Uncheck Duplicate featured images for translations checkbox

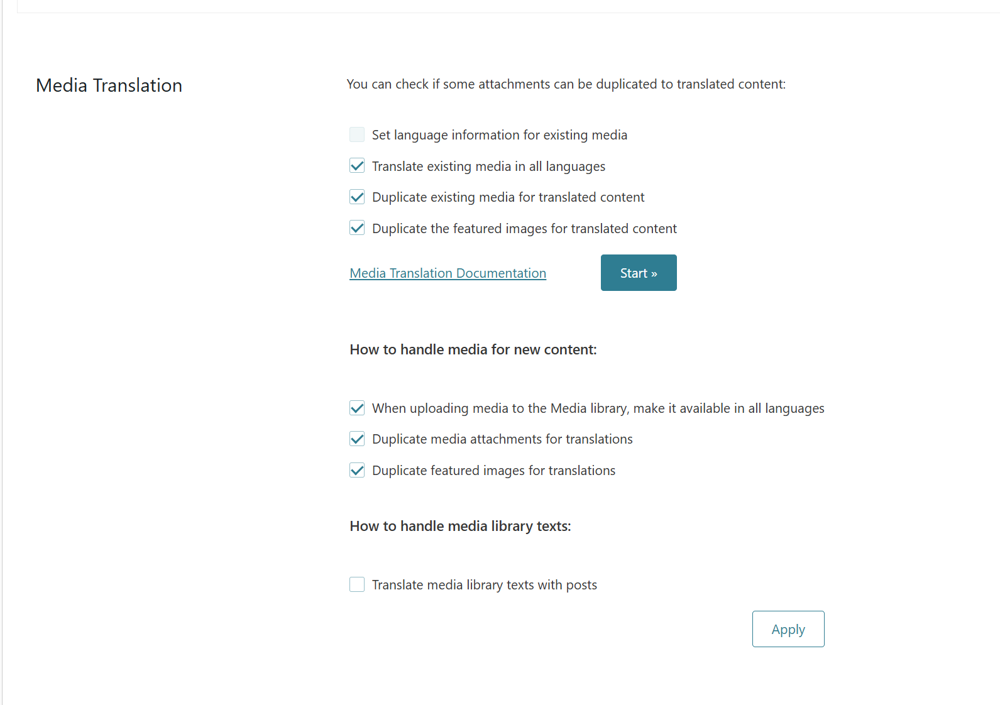(x=357, y=470)
